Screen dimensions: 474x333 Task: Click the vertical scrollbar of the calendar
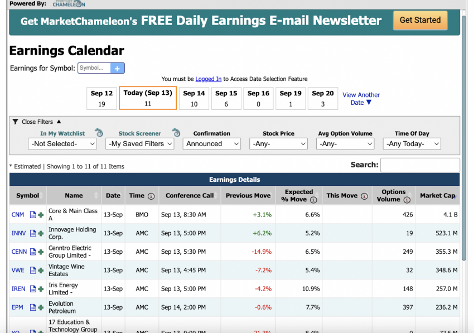tap(465, 138)
